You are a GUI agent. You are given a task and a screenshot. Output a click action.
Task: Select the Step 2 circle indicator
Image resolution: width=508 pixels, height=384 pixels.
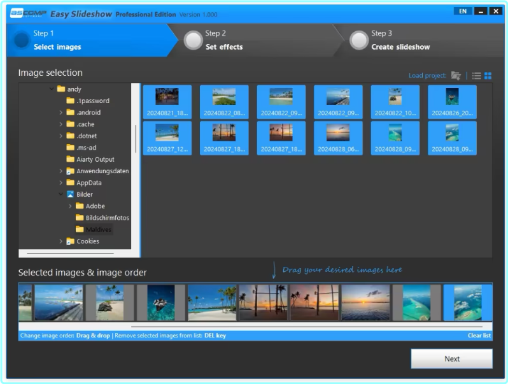coord(193,40)
